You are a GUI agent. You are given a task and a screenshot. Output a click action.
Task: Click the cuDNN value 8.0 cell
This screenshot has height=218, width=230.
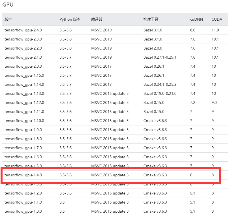click(192, 30)
